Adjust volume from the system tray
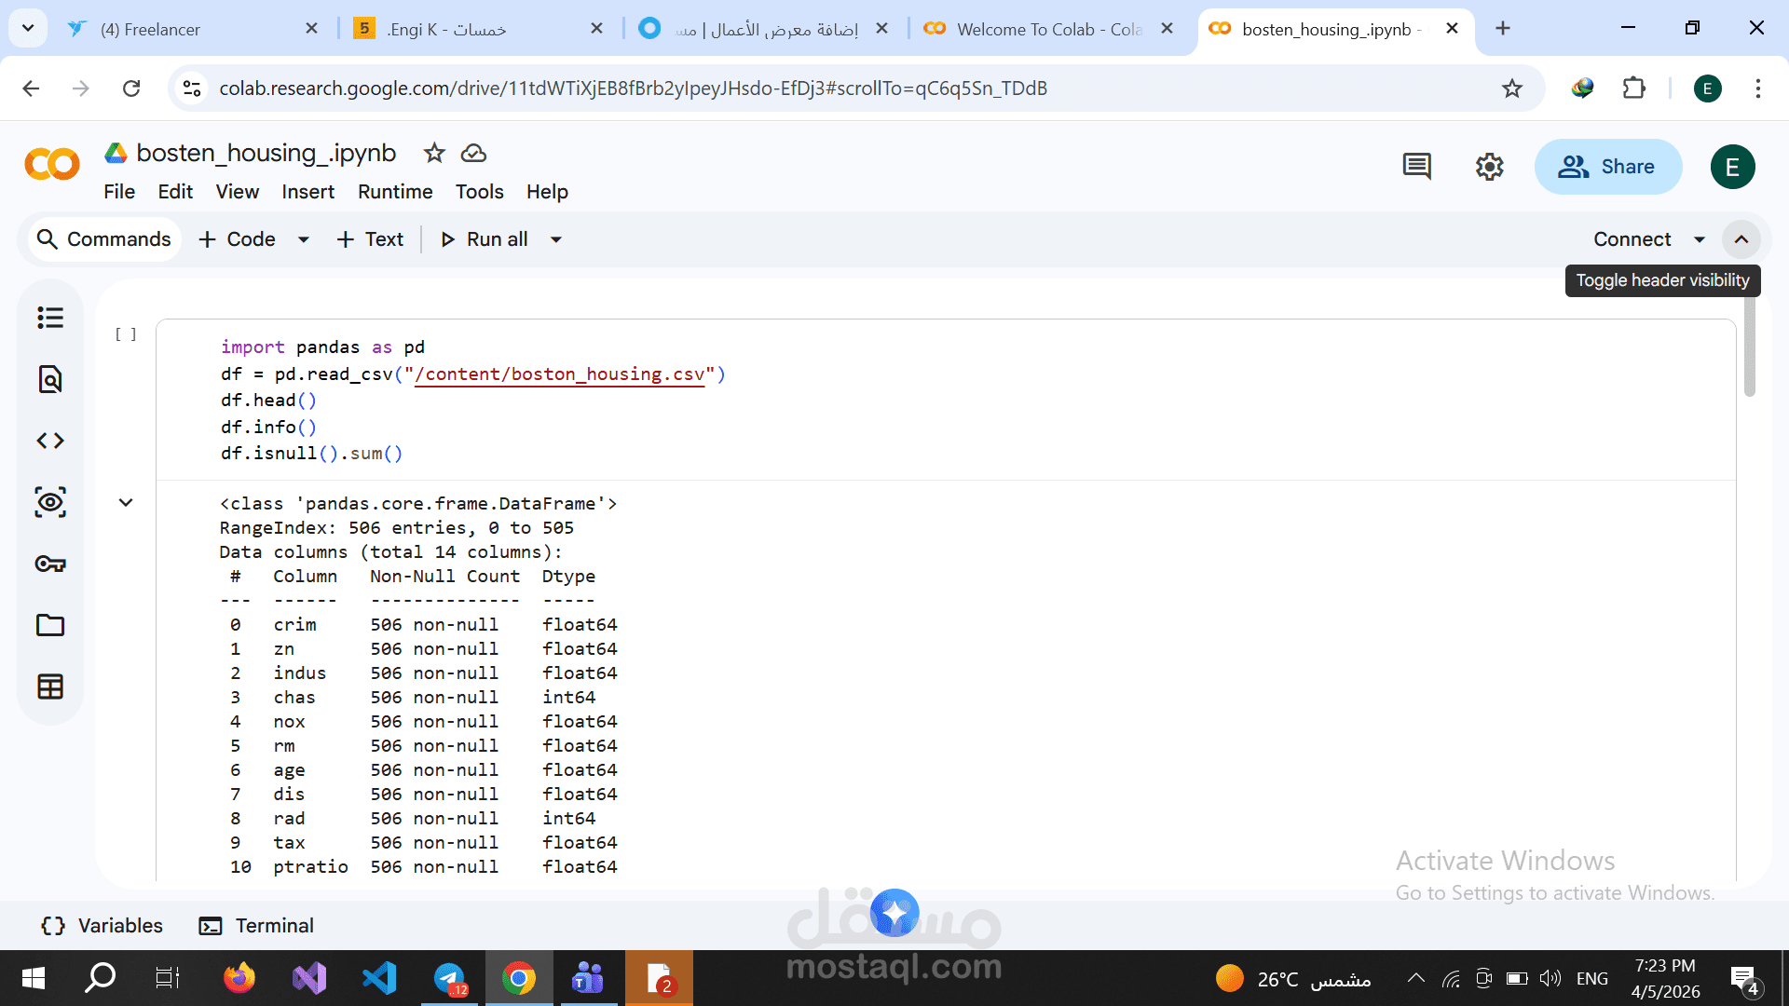1789x1006 pixels. 1550,978
